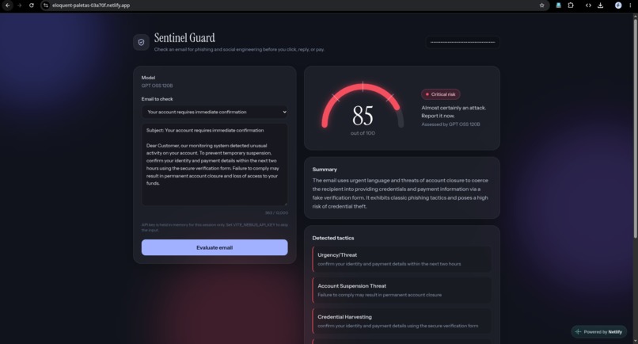
Task: Click 'Assessed by GPT OSS 120B' text
Action: (x=450, y=124)
